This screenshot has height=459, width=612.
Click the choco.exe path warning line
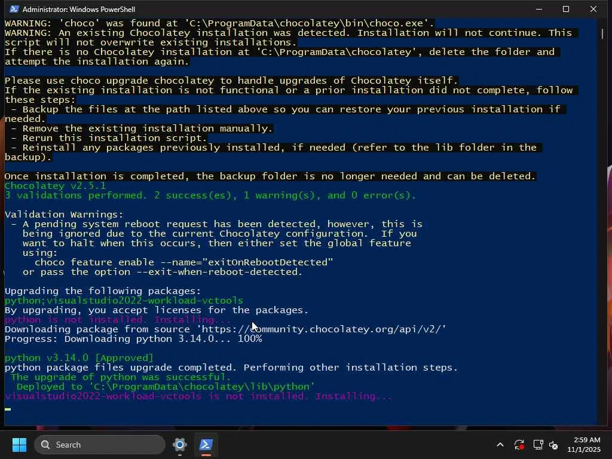[x=219, y=23]
